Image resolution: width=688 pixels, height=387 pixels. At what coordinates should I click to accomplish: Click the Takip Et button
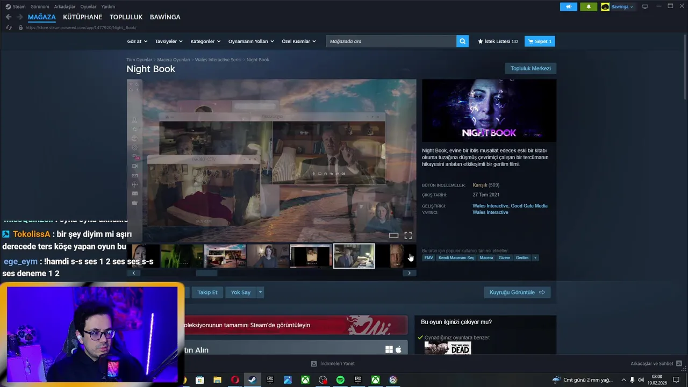[207, 292]
